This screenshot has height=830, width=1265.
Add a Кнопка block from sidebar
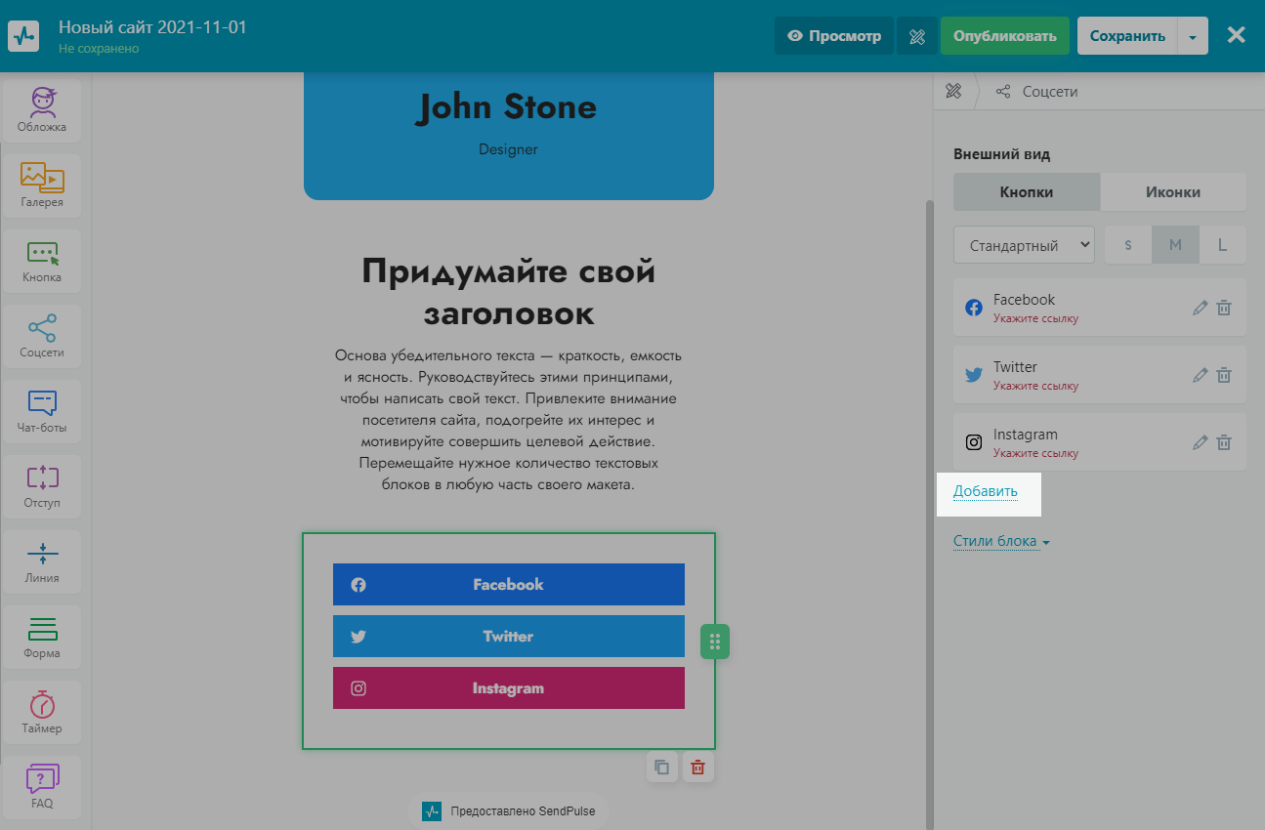pos(42,262)
